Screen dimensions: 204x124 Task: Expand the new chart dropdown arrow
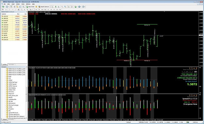pos(5,7)
